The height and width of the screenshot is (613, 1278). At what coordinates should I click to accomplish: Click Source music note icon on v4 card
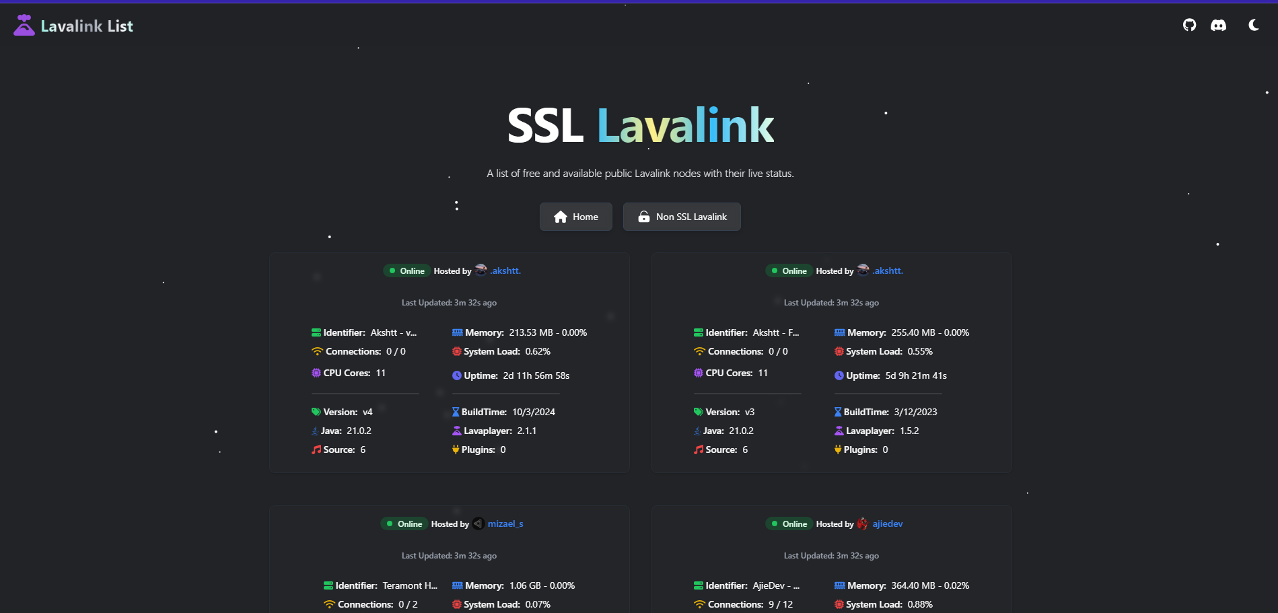pyautogui.click(x=316, y=449)
